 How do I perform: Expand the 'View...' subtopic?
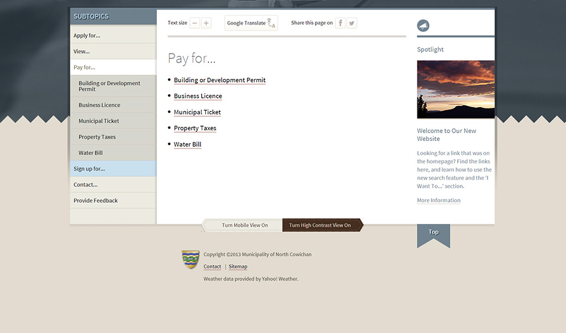(x=81, y=51)
